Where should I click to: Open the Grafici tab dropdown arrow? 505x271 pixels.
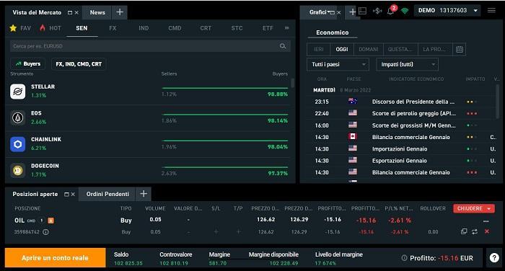[x=328, y=12]
